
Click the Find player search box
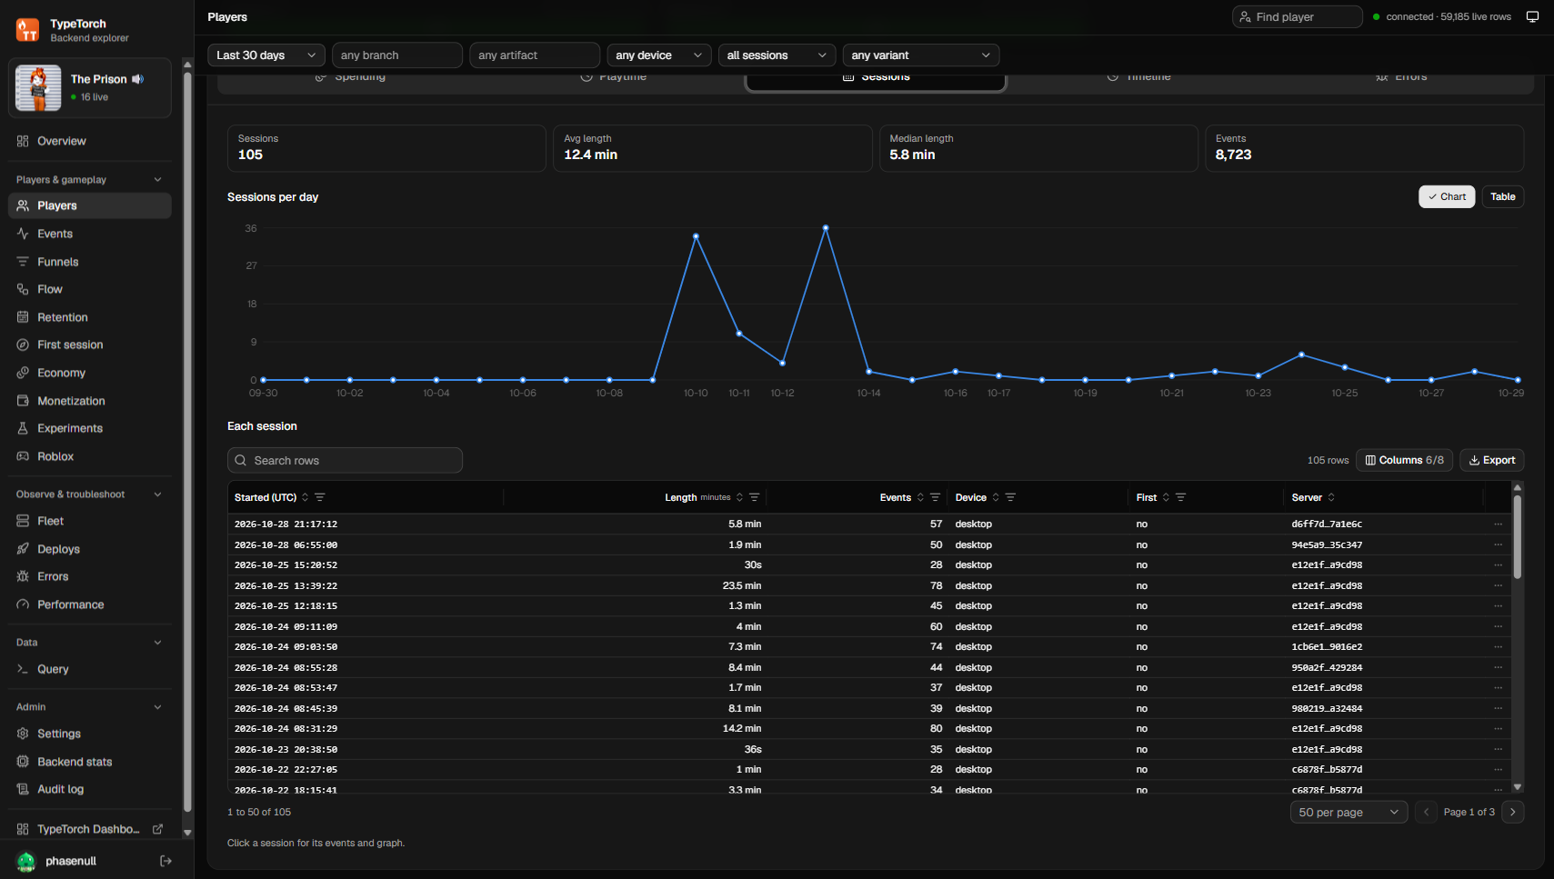tap(1297, 17)
